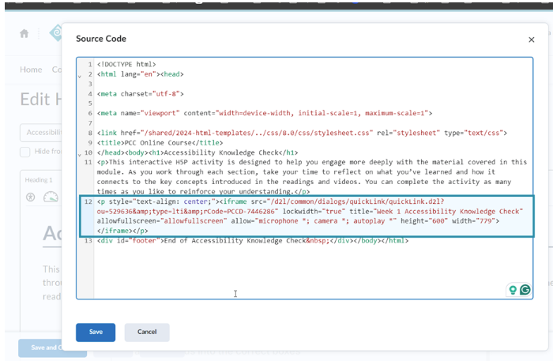553x361 pixels.
Task: Collapse the fold arrow at line 2
Action: coord(79,76)
